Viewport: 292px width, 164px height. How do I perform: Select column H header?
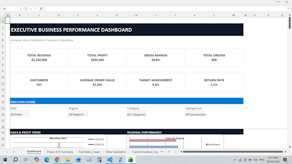coord(136,15)
